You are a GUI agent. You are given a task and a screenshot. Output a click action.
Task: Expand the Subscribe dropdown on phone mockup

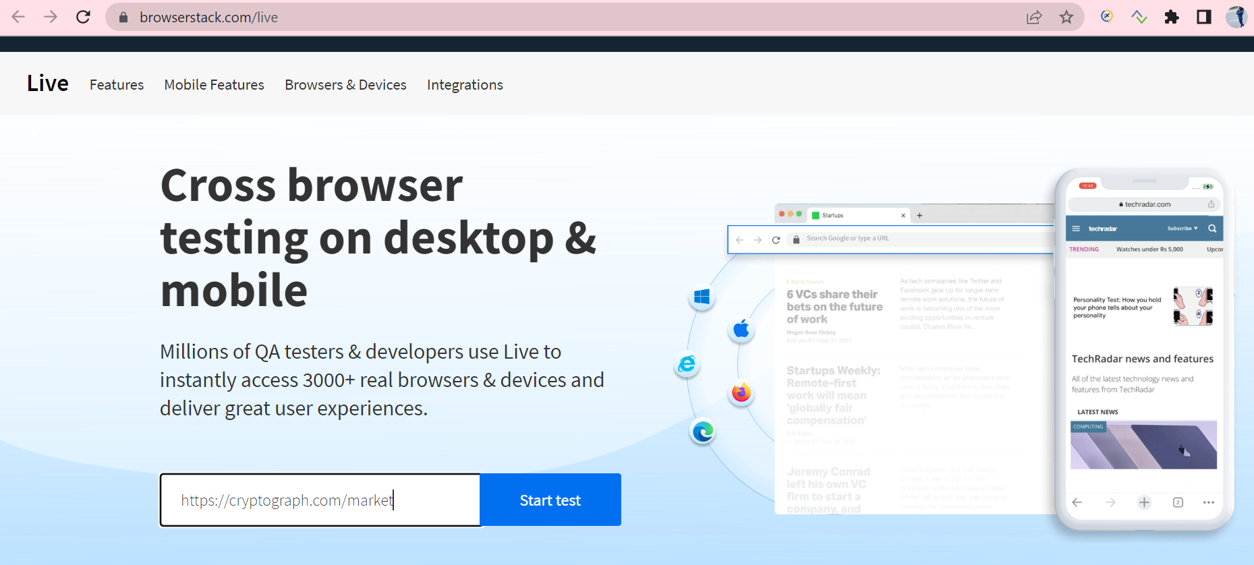[x=1182, y=229]
